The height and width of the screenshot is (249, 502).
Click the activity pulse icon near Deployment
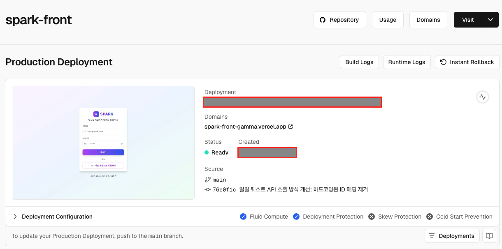[x=482, y=97]
